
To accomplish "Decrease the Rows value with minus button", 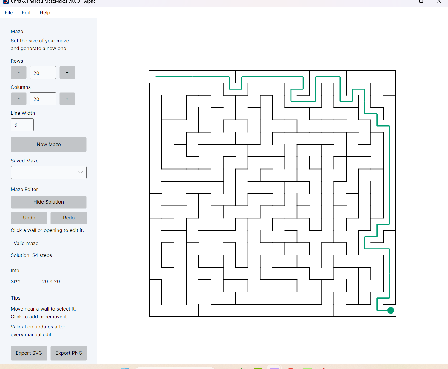I will point(18,73).
